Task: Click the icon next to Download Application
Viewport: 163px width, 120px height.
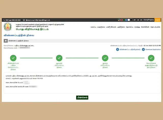Action: click(143, 49)
